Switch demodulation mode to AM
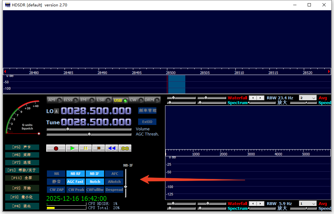 coord(55,100)
